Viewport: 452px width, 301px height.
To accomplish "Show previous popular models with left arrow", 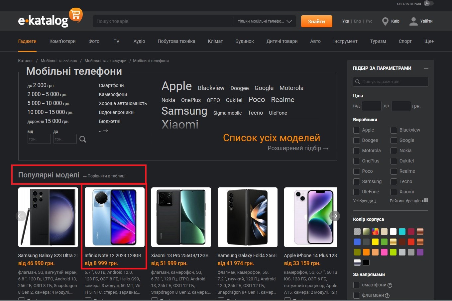I will [x=21, y=216].
